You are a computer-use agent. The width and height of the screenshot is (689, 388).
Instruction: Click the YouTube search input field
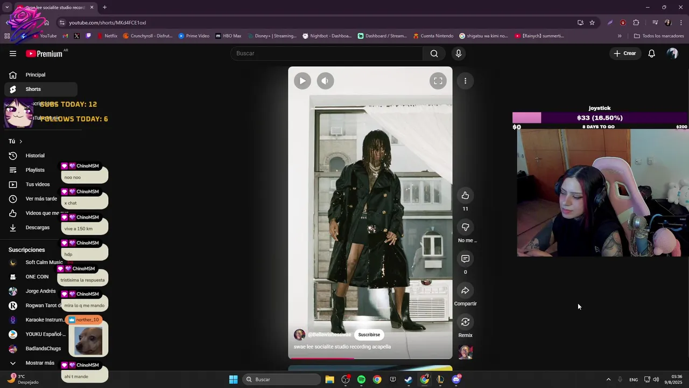pyautogui.click(x=327, y=53)
